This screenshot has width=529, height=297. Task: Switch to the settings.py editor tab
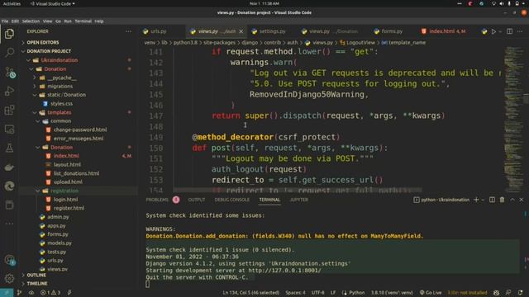click(x=272, y=31)
